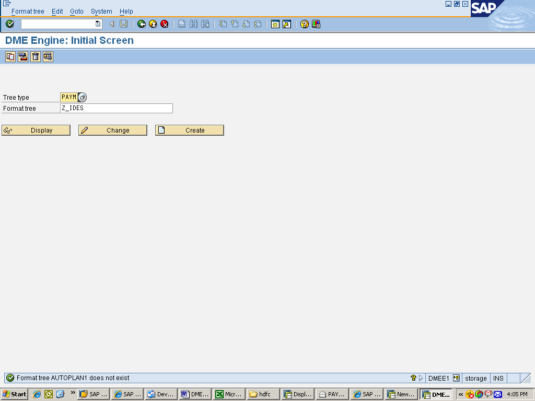Click the Back navigation arrow

[141, 23]
